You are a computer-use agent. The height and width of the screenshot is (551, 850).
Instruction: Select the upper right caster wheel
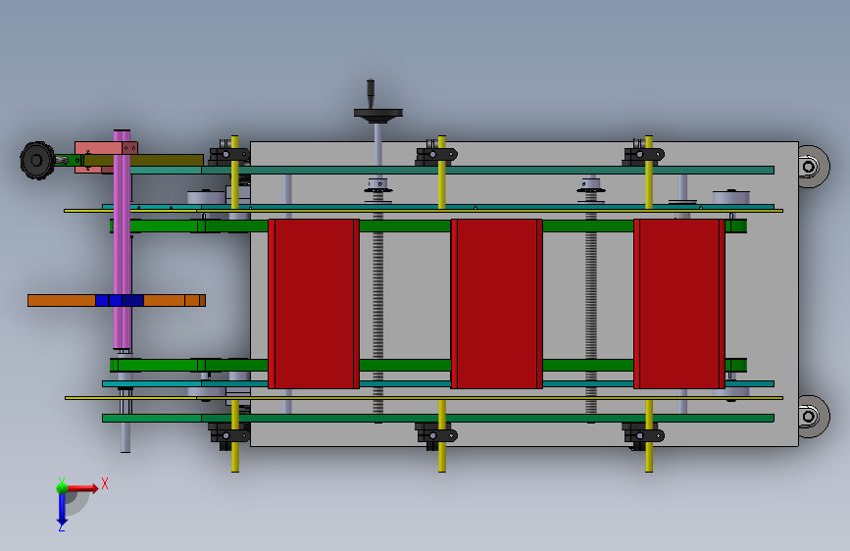(813, 167)
